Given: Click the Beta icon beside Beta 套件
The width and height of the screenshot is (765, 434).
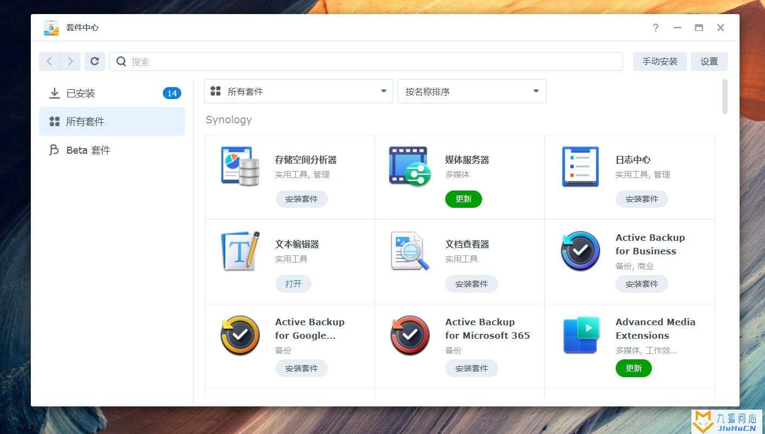Looking at the screenshot, I should [54, 150].
